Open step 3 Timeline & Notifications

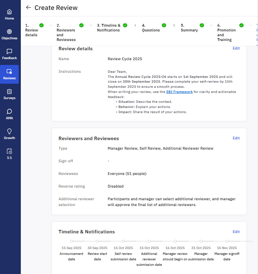point(109,28)
